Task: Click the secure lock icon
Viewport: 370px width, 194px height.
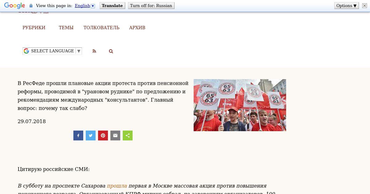Action: (31, 6)
